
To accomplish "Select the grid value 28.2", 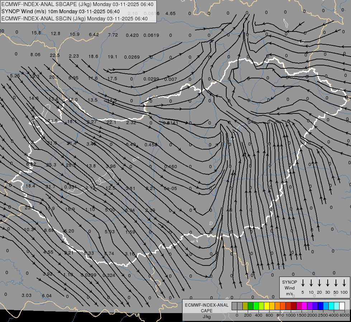I will (71, 165).
